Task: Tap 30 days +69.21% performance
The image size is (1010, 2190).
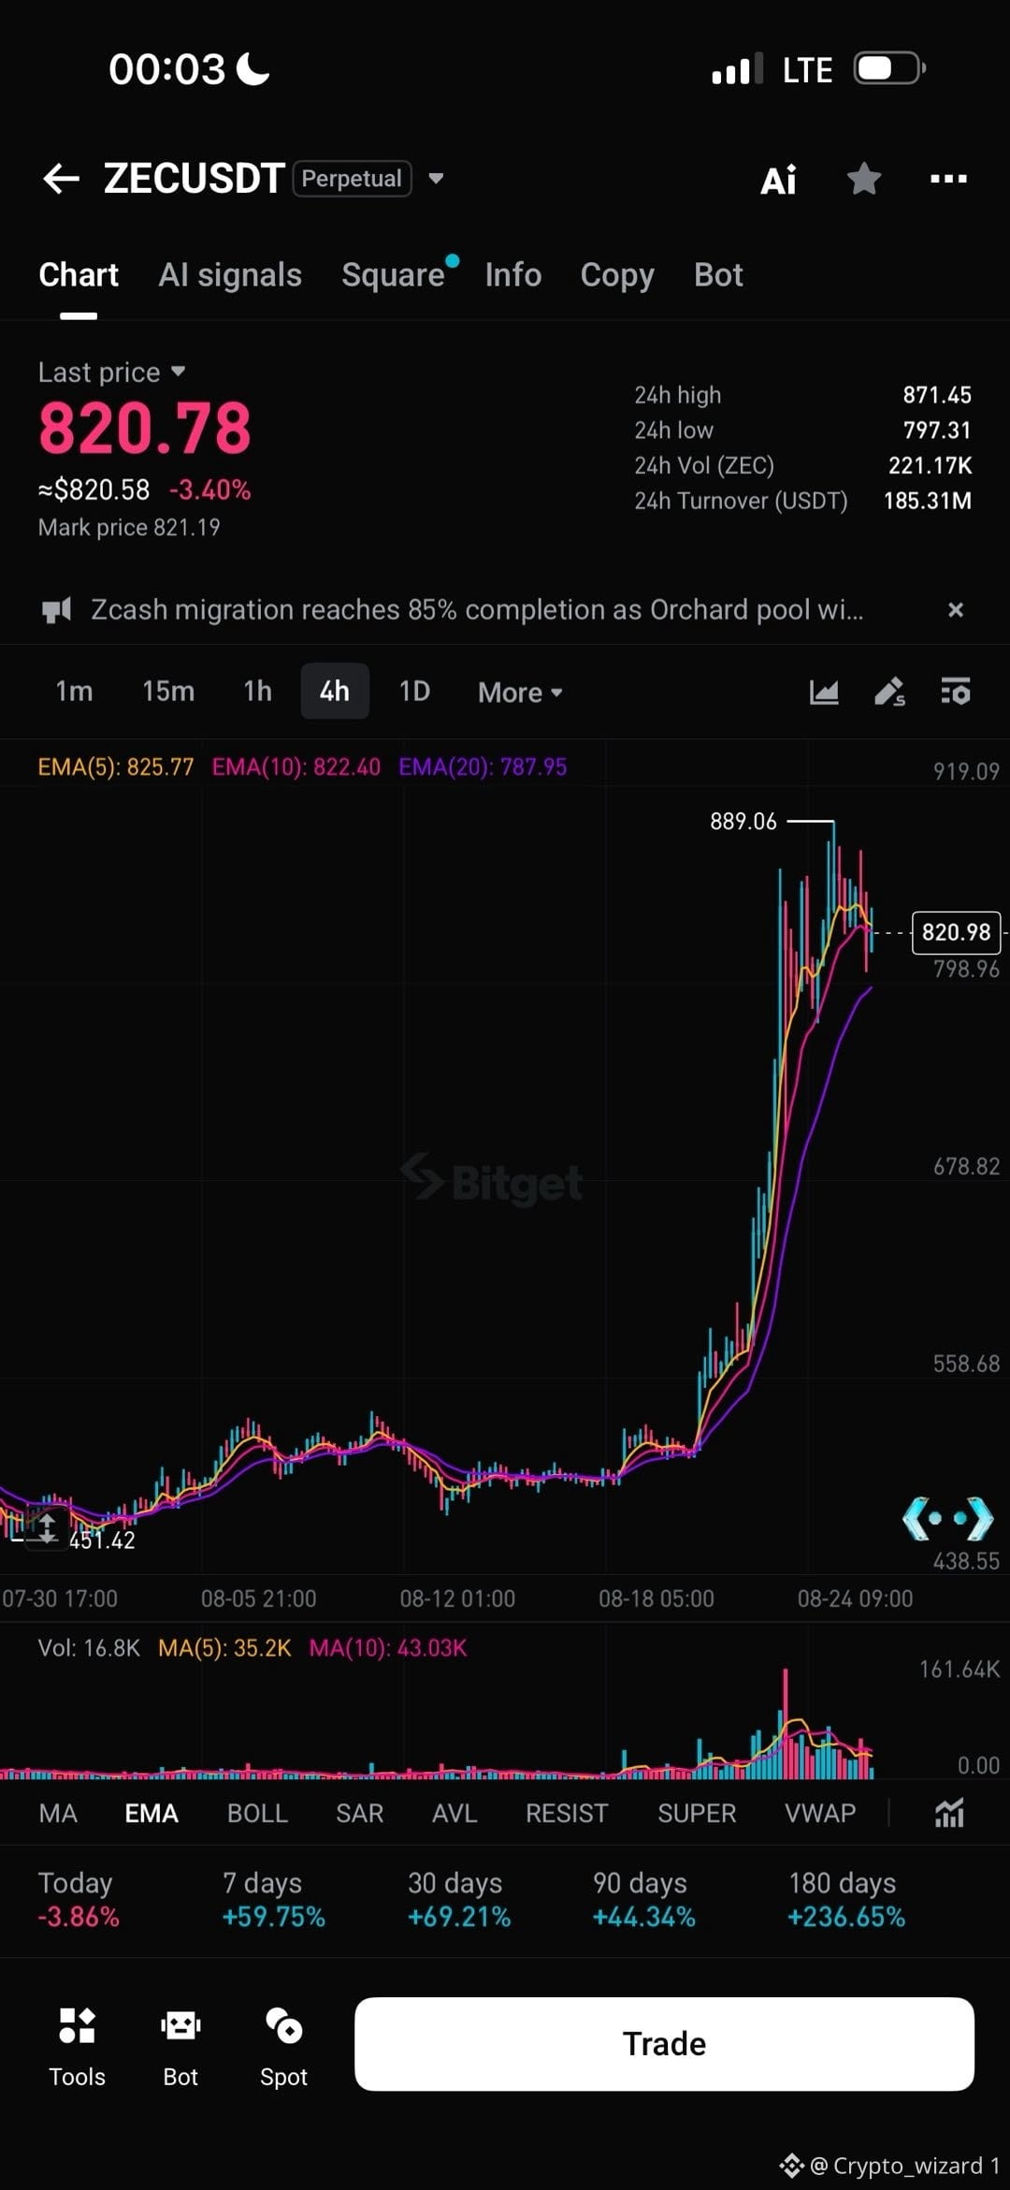Action: click(x=459, y=1900)
